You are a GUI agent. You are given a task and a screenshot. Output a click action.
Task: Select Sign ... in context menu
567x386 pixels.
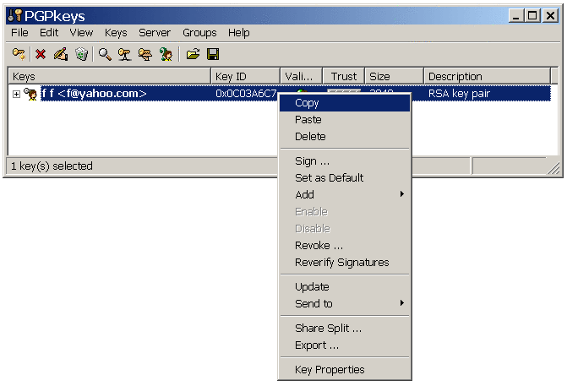[x=345, y=160]
